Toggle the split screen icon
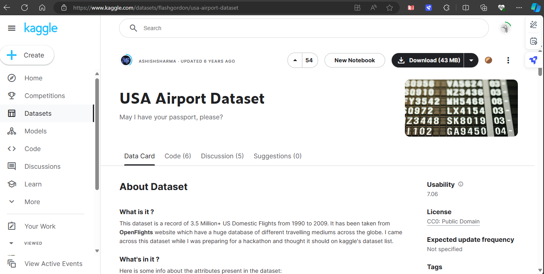The width and height of the screenshot is (544, 274). pyautogui.click(x=466, y=8)
